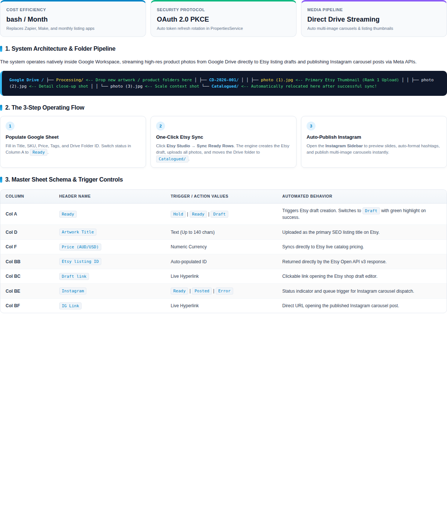
Task: Select the "Populate Google Sheet" step title
Action: pyautogui.click(x=32, y=137)
